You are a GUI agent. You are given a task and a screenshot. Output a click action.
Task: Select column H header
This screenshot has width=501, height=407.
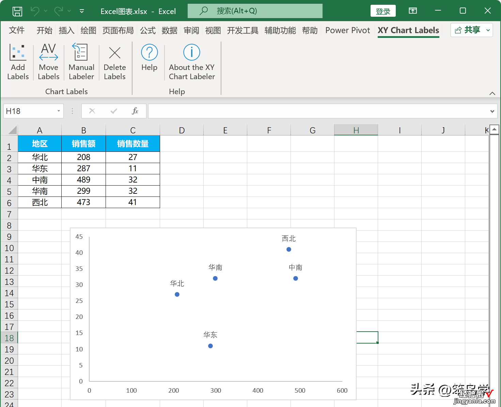356,130
